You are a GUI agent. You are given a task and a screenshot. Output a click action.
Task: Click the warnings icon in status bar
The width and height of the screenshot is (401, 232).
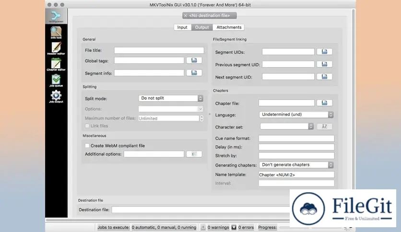point(203,227)
